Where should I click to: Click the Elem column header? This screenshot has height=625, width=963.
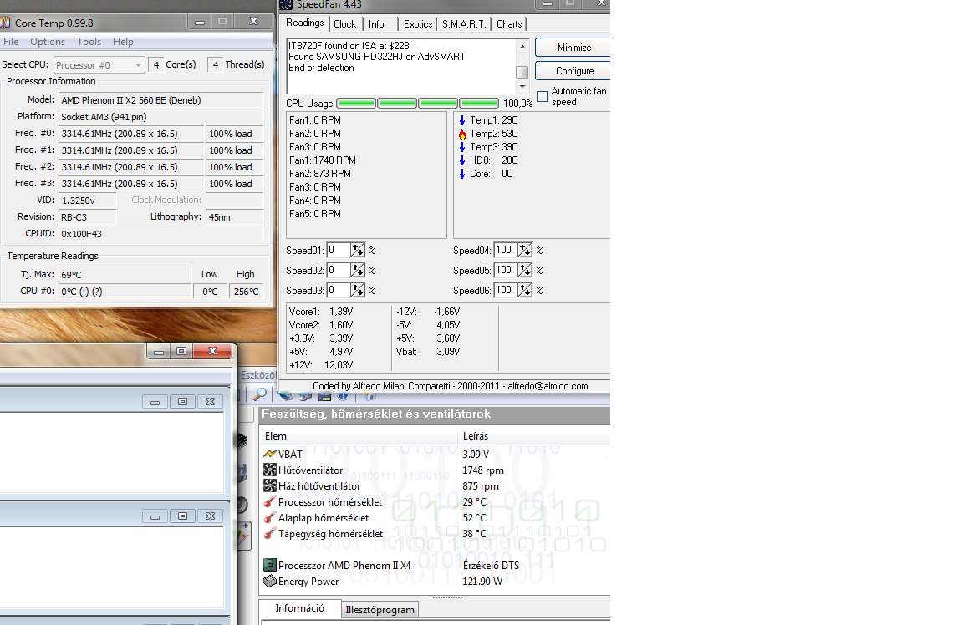coord(359,436)
